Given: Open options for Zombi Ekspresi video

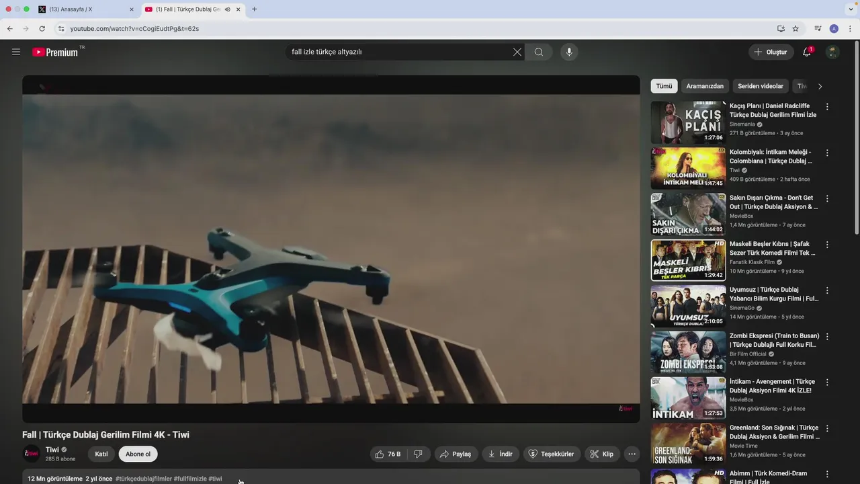Looking at the screenshot, I should click(x=827, y=337).
